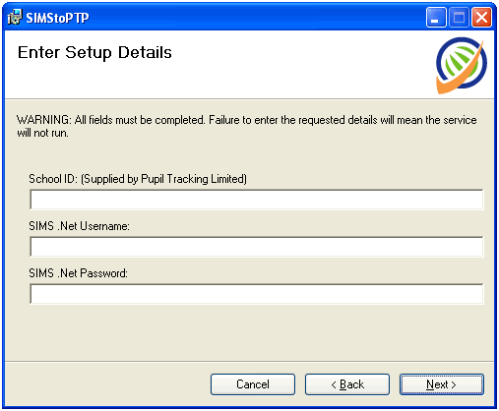Click the WARNING message text
Viewport: 499px width, 411px height.
(246, 126)
